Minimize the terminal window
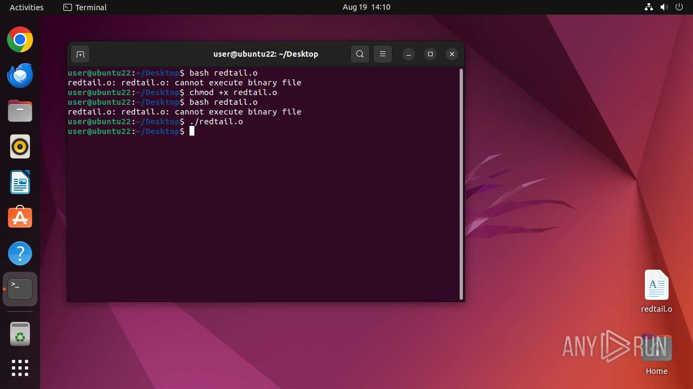 pyautogui.click(x=409, y=54)
